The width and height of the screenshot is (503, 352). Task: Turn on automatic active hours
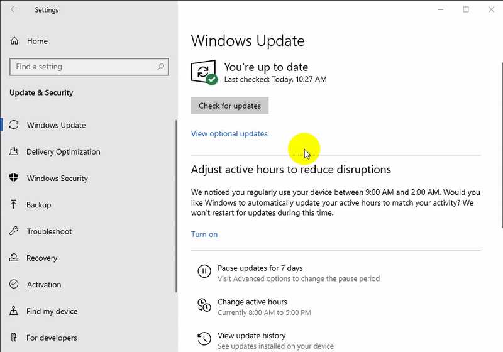point(204,234)
